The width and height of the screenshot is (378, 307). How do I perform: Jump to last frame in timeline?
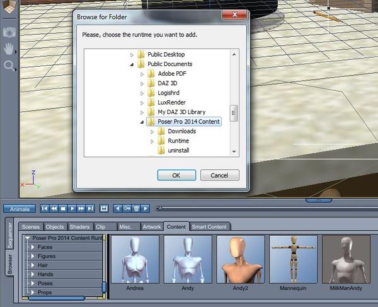(x=90, y=209)
